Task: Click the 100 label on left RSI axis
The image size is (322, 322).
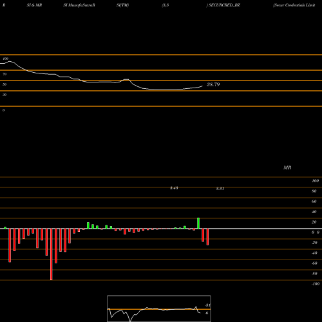Action: pyautogui.click(x=5, y=59)
